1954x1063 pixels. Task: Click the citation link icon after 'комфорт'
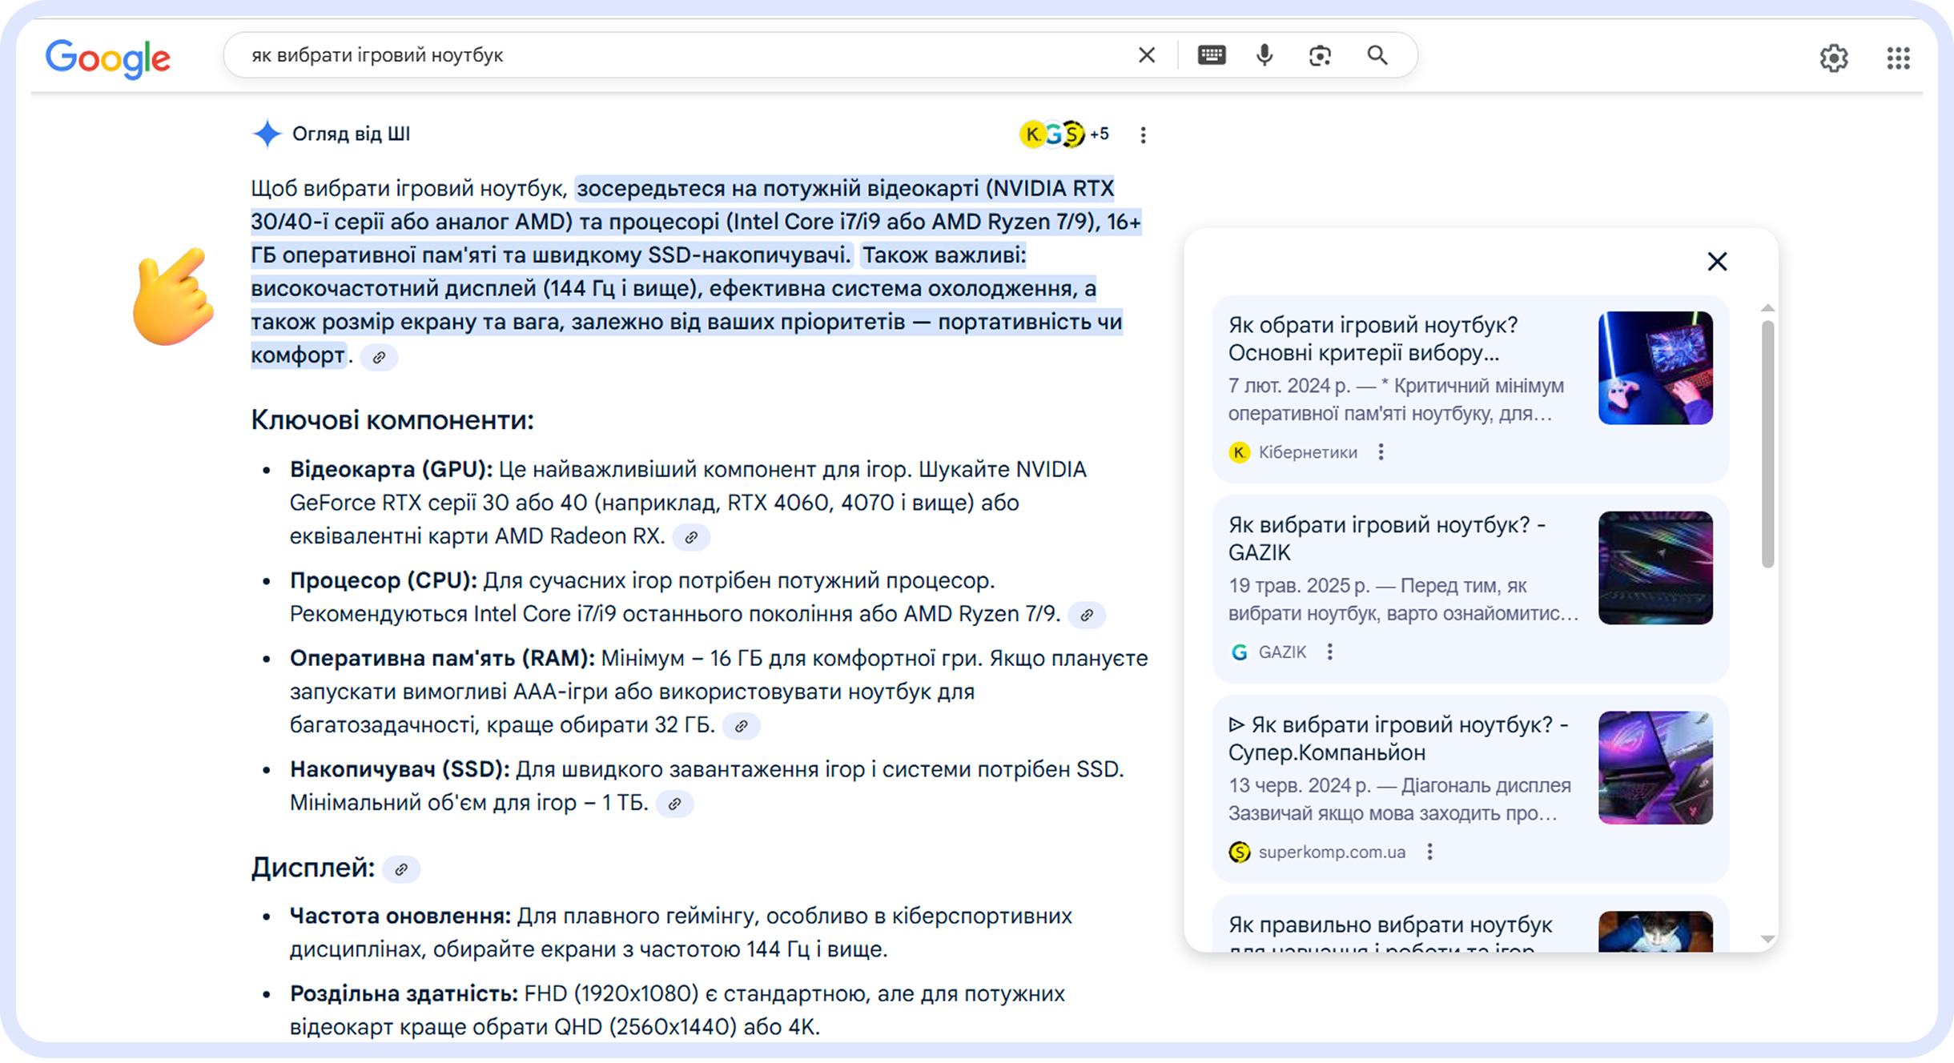pyautogui.click(x=378, y=358)
